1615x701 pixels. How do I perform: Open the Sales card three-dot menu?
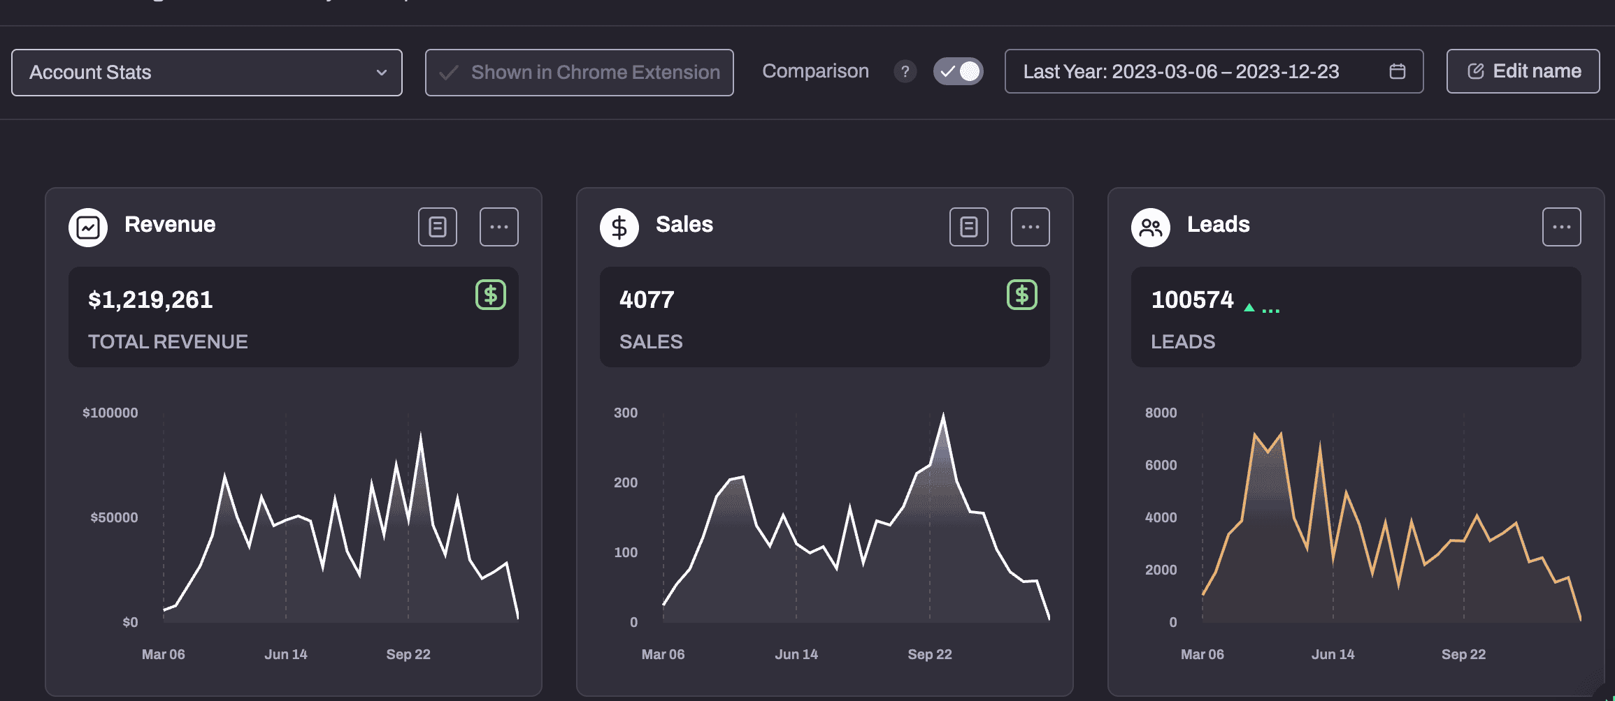click(x=1031, y=227)
